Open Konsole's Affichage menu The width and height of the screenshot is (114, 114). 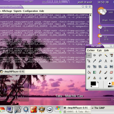pos(7,11)
